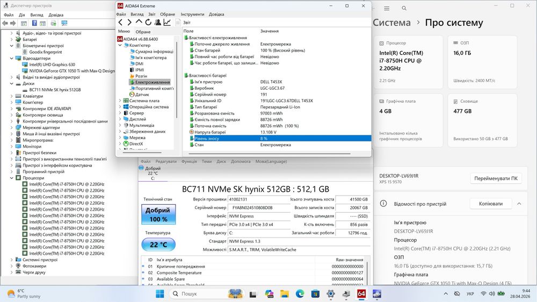
Task: Click Device Manager scan hardware monitor icon
Action: coord(64,23)
